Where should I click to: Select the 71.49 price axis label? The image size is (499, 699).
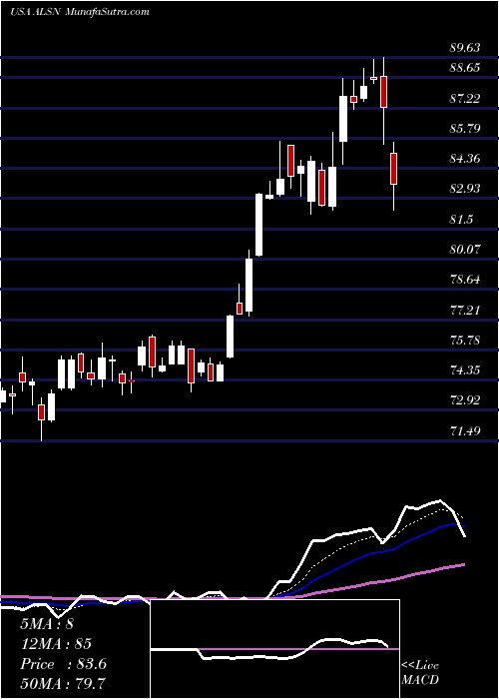pos(465,430)
